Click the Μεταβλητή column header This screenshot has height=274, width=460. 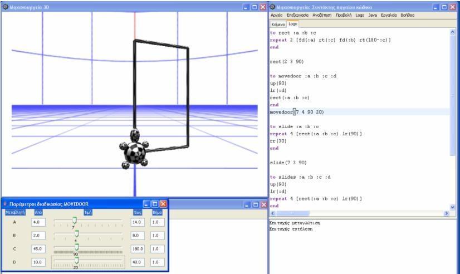coord(15,212)
